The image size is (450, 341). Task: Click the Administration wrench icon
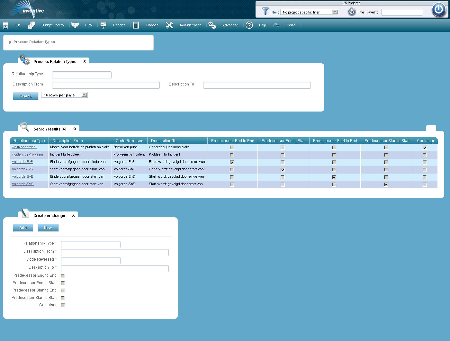(169, 25)
